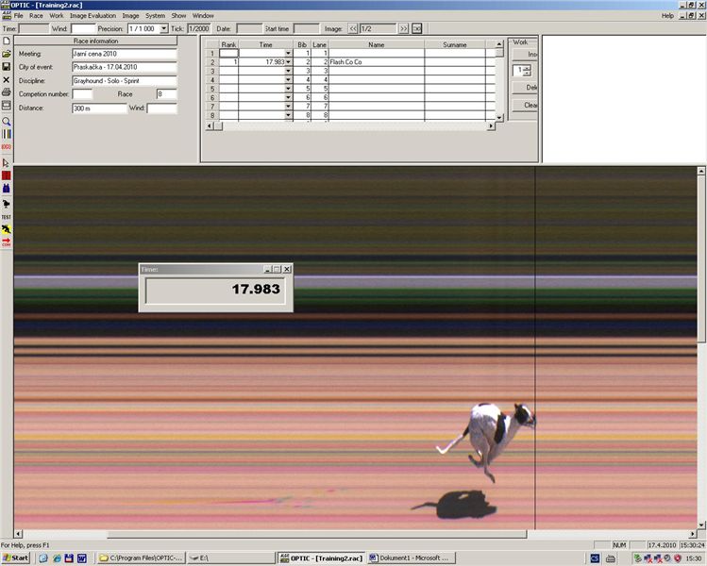
Task: Click the red jersey icon
Action: click(7, 175)
